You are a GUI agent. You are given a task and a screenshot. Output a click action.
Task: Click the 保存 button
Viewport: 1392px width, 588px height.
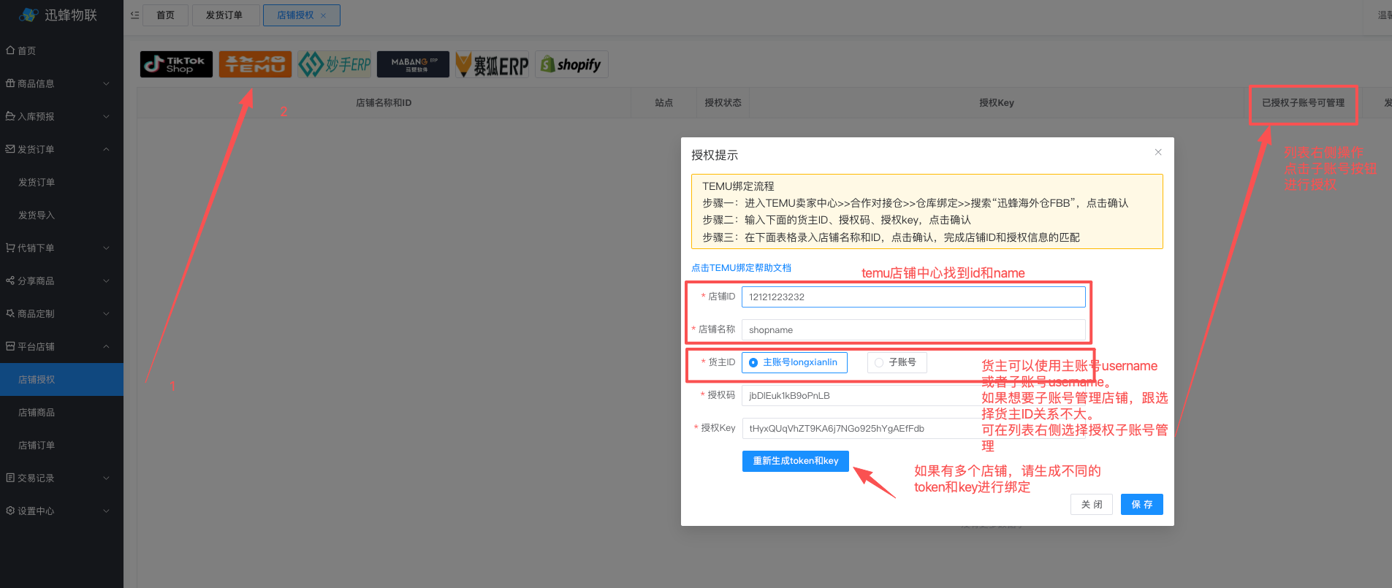(1141, 504)
